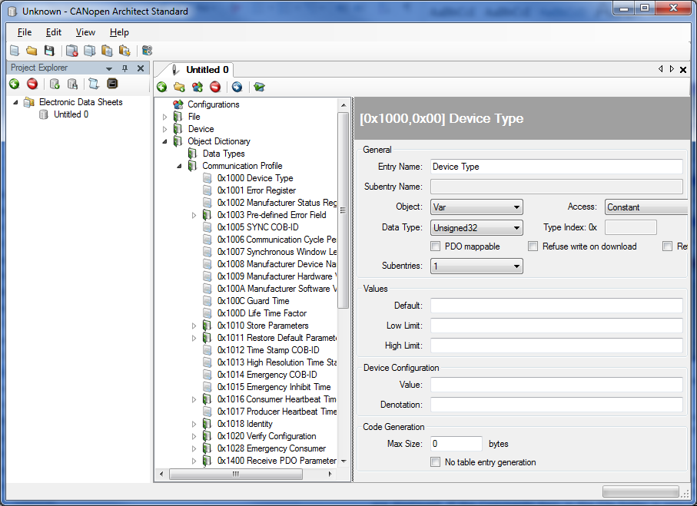Enable the PDO mappable checkbox
Image resolution: width=697 pixels, height=506 pixels.
pyautogui.click(x=436, y=246)
